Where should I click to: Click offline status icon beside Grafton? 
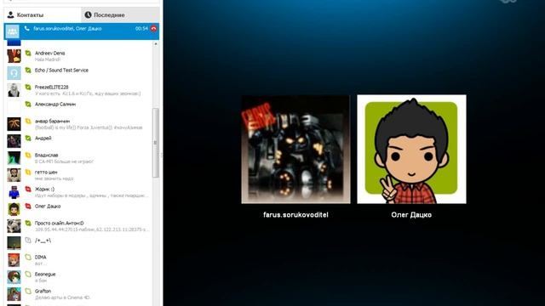point(28,291)
